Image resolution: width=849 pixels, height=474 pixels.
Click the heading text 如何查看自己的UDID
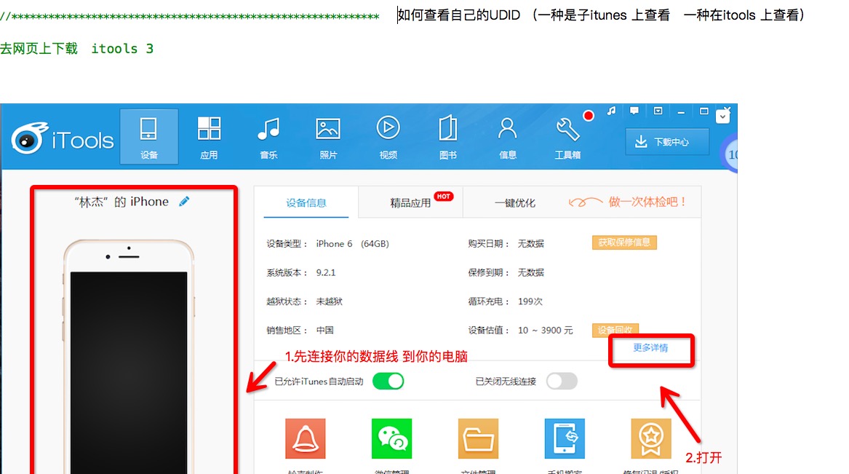pyautogui.click(x=458, y=15)
